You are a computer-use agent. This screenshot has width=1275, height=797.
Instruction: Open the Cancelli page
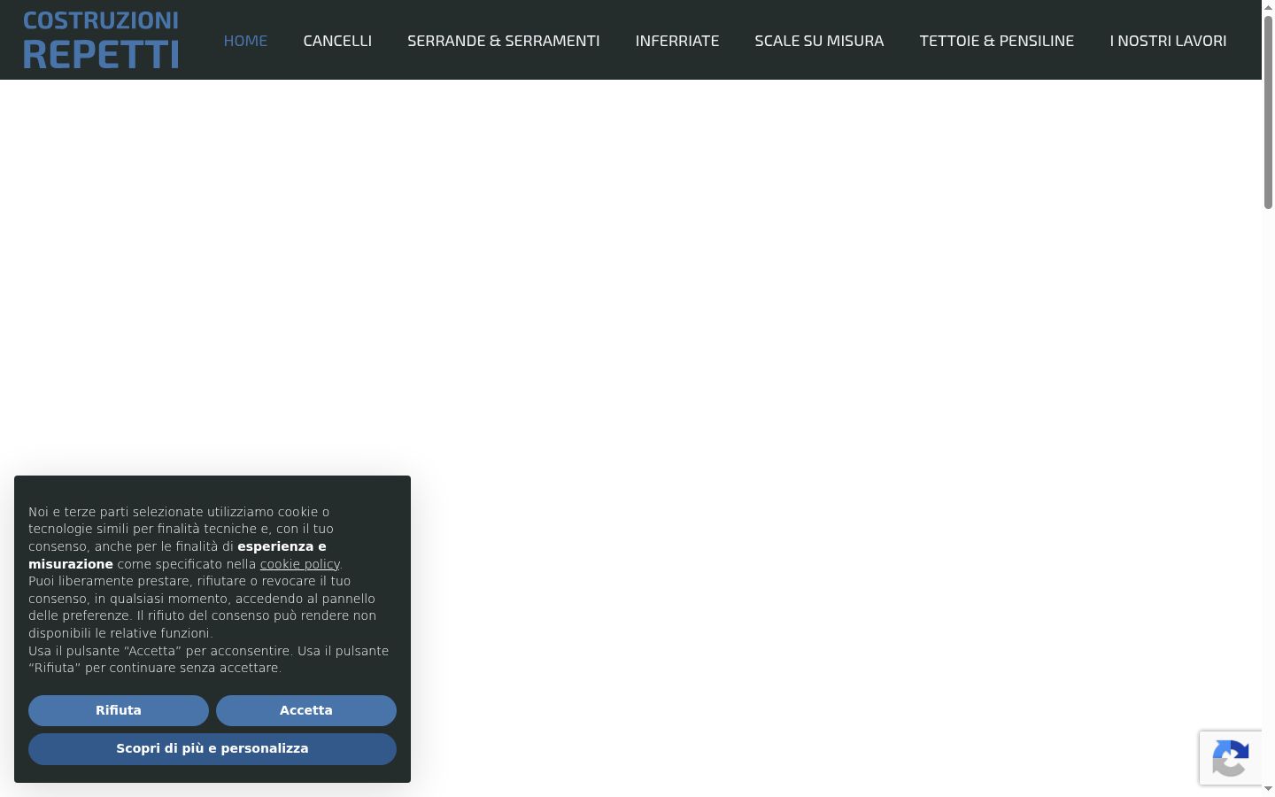(x=337, y=41)
